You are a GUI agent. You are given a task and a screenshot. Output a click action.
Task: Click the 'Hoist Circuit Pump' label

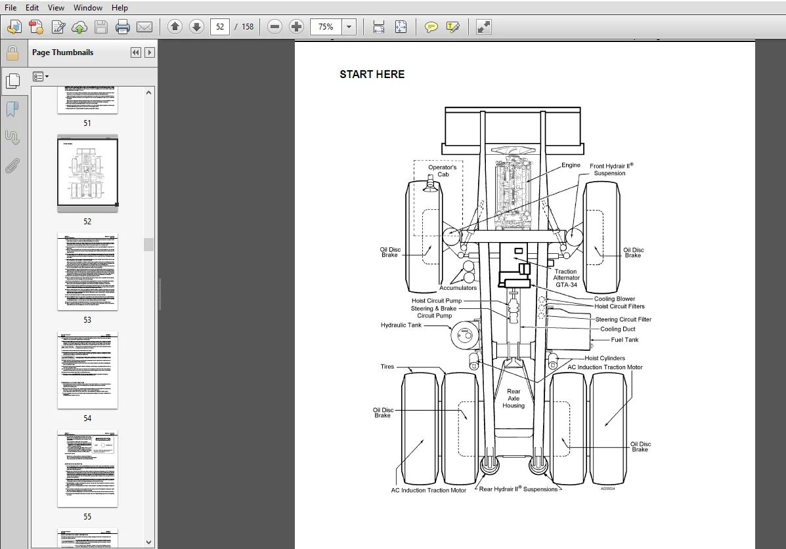[437, 300]
